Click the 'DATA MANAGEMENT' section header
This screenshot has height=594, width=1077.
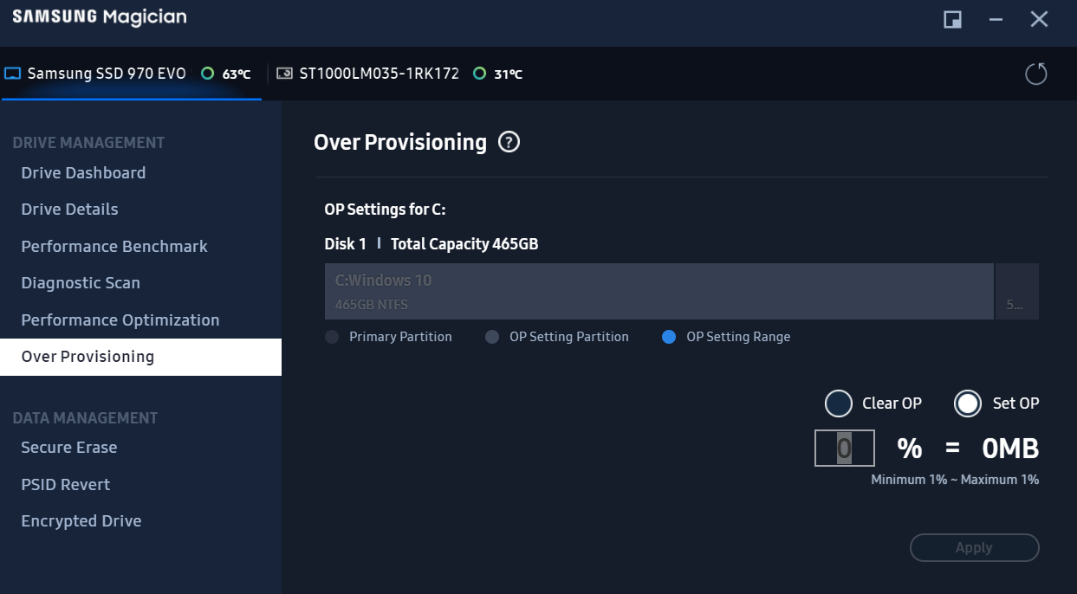[x=85, y=418]
